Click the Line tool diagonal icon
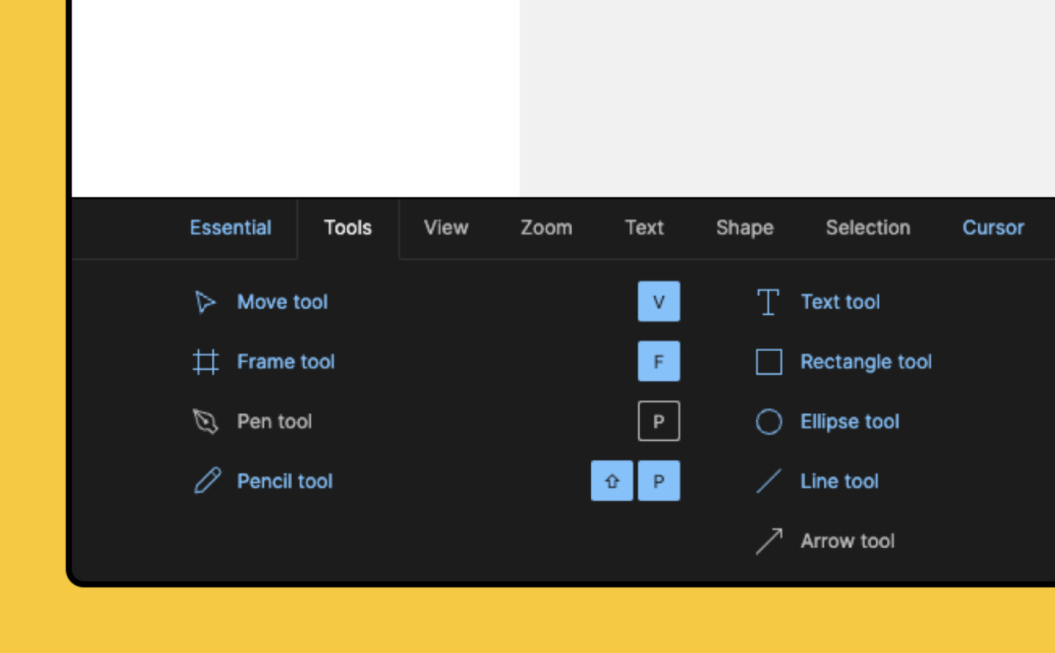Viewport: 1055px width, 653px height. [768, 481]
